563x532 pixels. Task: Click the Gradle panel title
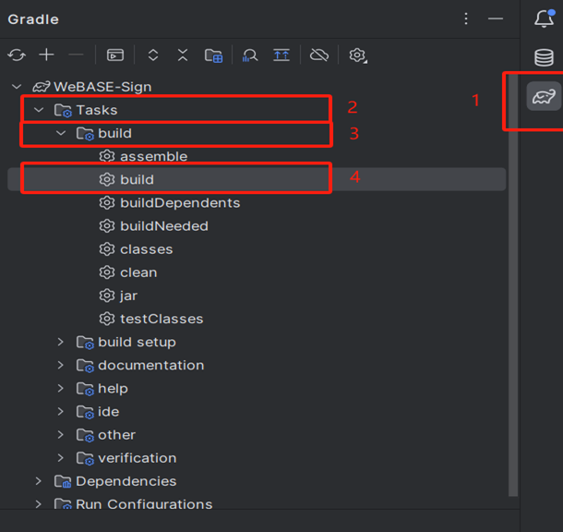[33, 19]
